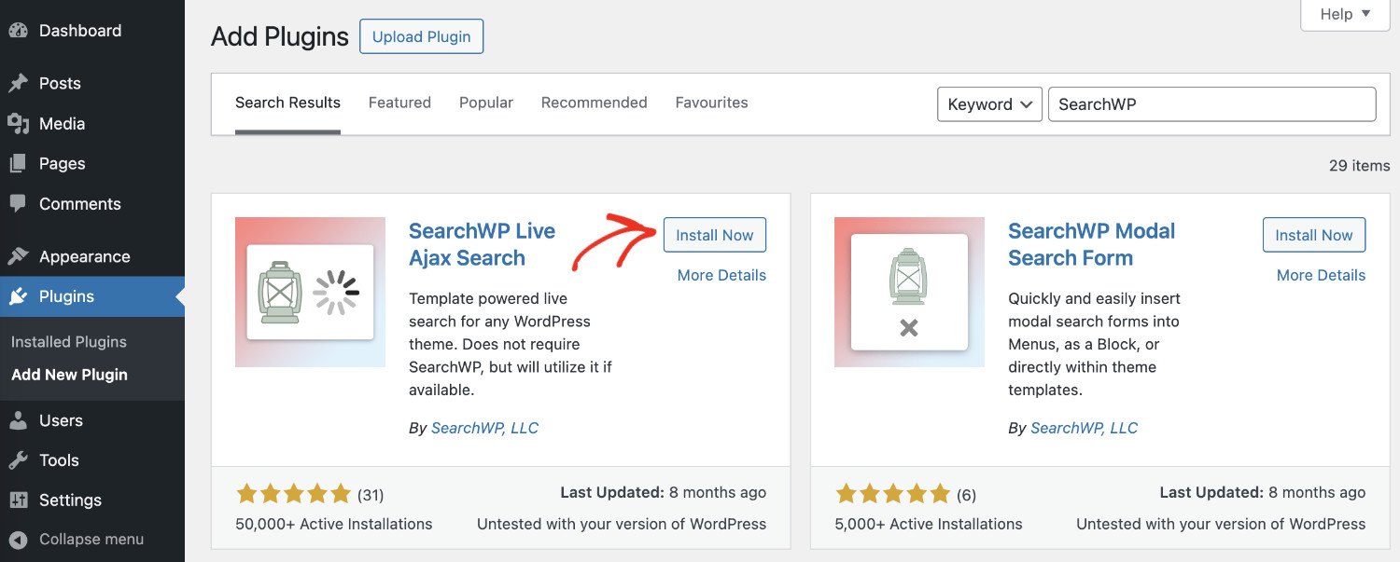Open the Media library

click(63, 123)
